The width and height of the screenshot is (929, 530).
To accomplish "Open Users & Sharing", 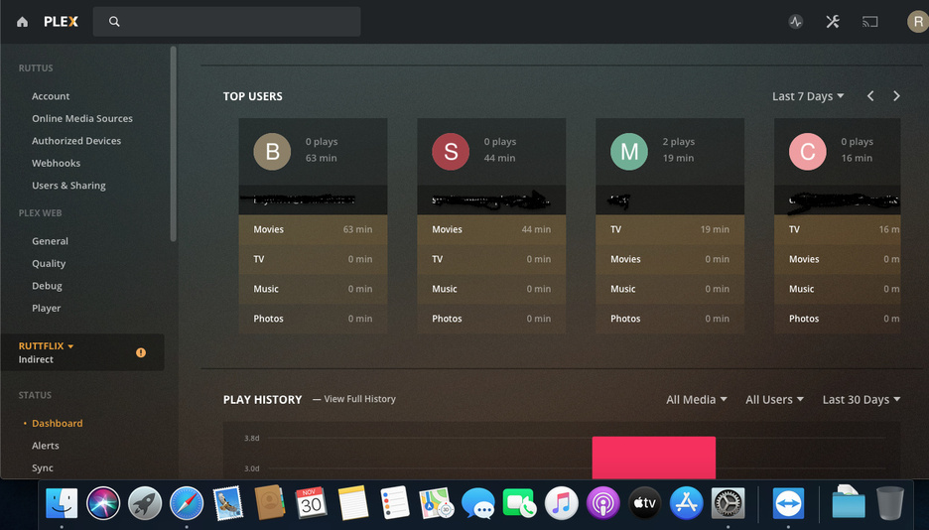I will (68, 186).
